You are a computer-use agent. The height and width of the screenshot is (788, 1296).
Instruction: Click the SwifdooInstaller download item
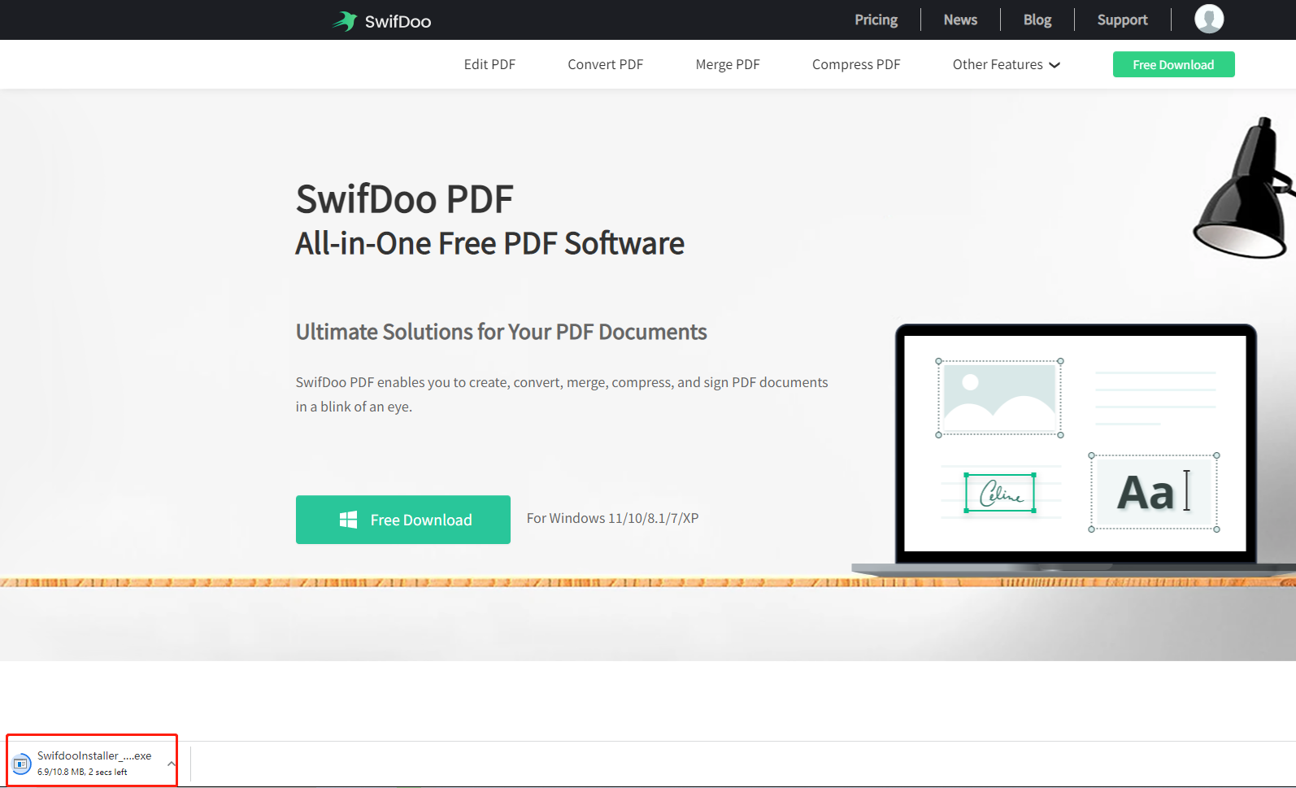coord(92,761)
